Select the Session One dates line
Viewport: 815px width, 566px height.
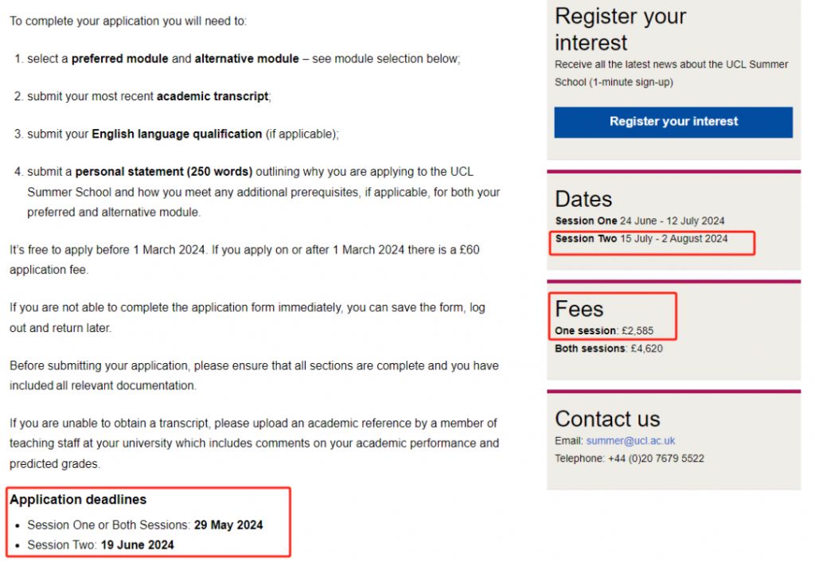pos(639,221)
